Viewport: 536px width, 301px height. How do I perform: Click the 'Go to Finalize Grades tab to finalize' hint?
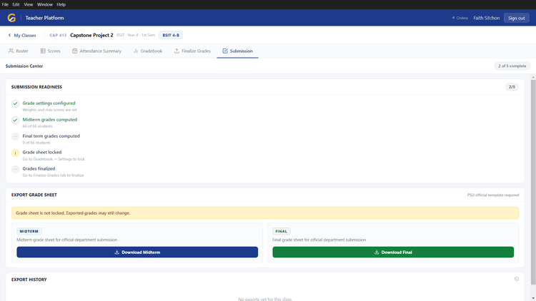point(53,175)
